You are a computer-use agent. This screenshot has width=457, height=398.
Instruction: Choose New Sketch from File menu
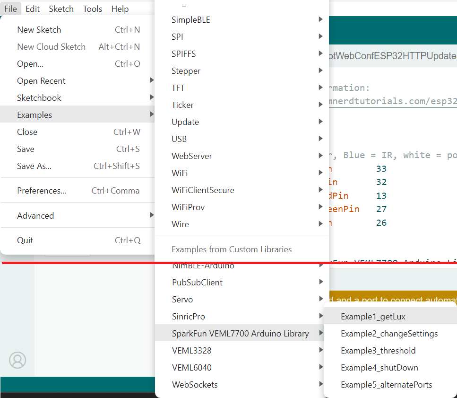78,30
